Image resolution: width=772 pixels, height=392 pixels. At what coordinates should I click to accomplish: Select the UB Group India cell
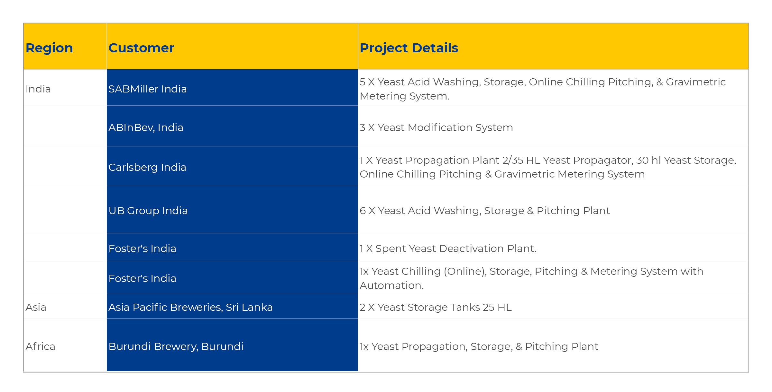(232, 209)
